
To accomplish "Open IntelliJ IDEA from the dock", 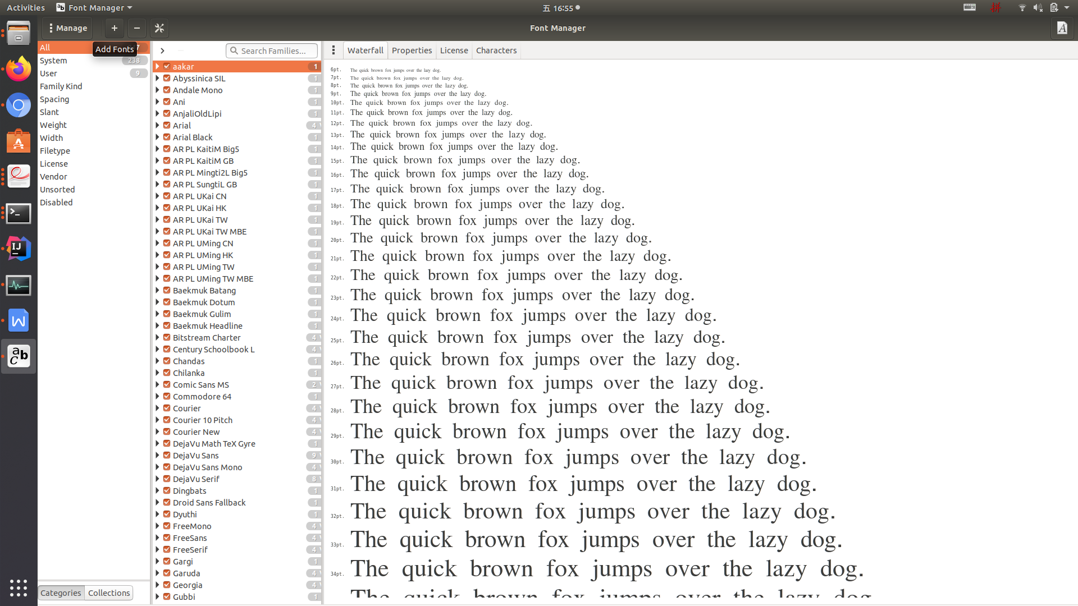I will click(19, 249).
